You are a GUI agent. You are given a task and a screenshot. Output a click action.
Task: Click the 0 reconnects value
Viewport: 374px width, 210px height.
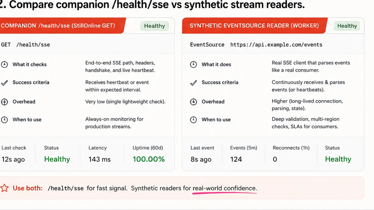[x=275, y=159]
